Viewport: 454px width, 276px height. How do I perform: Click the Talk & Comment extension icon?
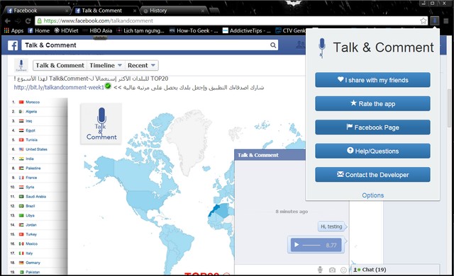pyautogui.click(x=435, y=21)
